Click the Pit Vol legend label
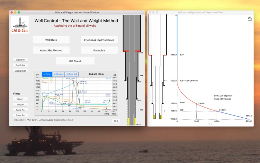Image resolution: width=260 pixels, height=163 pixels. (x=109, y=79)
